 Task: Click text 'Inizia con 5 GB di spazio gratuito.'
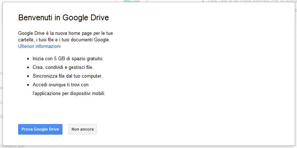(68, 59)
